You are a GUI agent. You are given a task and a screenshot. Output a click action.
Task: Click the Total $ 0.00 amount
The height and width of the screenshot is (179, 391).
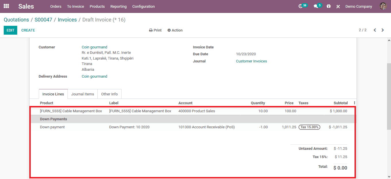pyautogui.click(x=340, y=168)
